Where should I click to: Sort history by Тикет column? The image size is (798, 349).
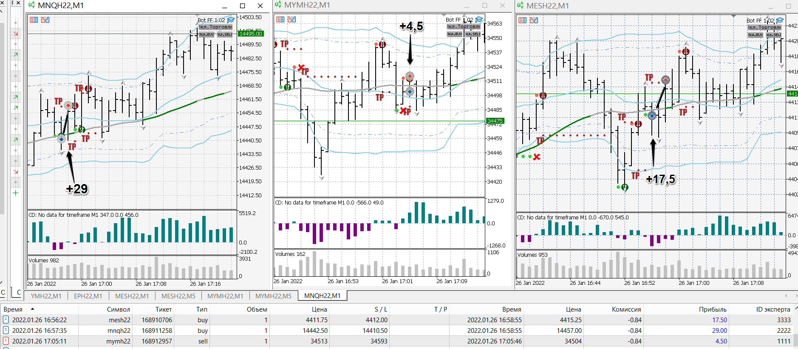pyautogui.click(x=164, y=309)
